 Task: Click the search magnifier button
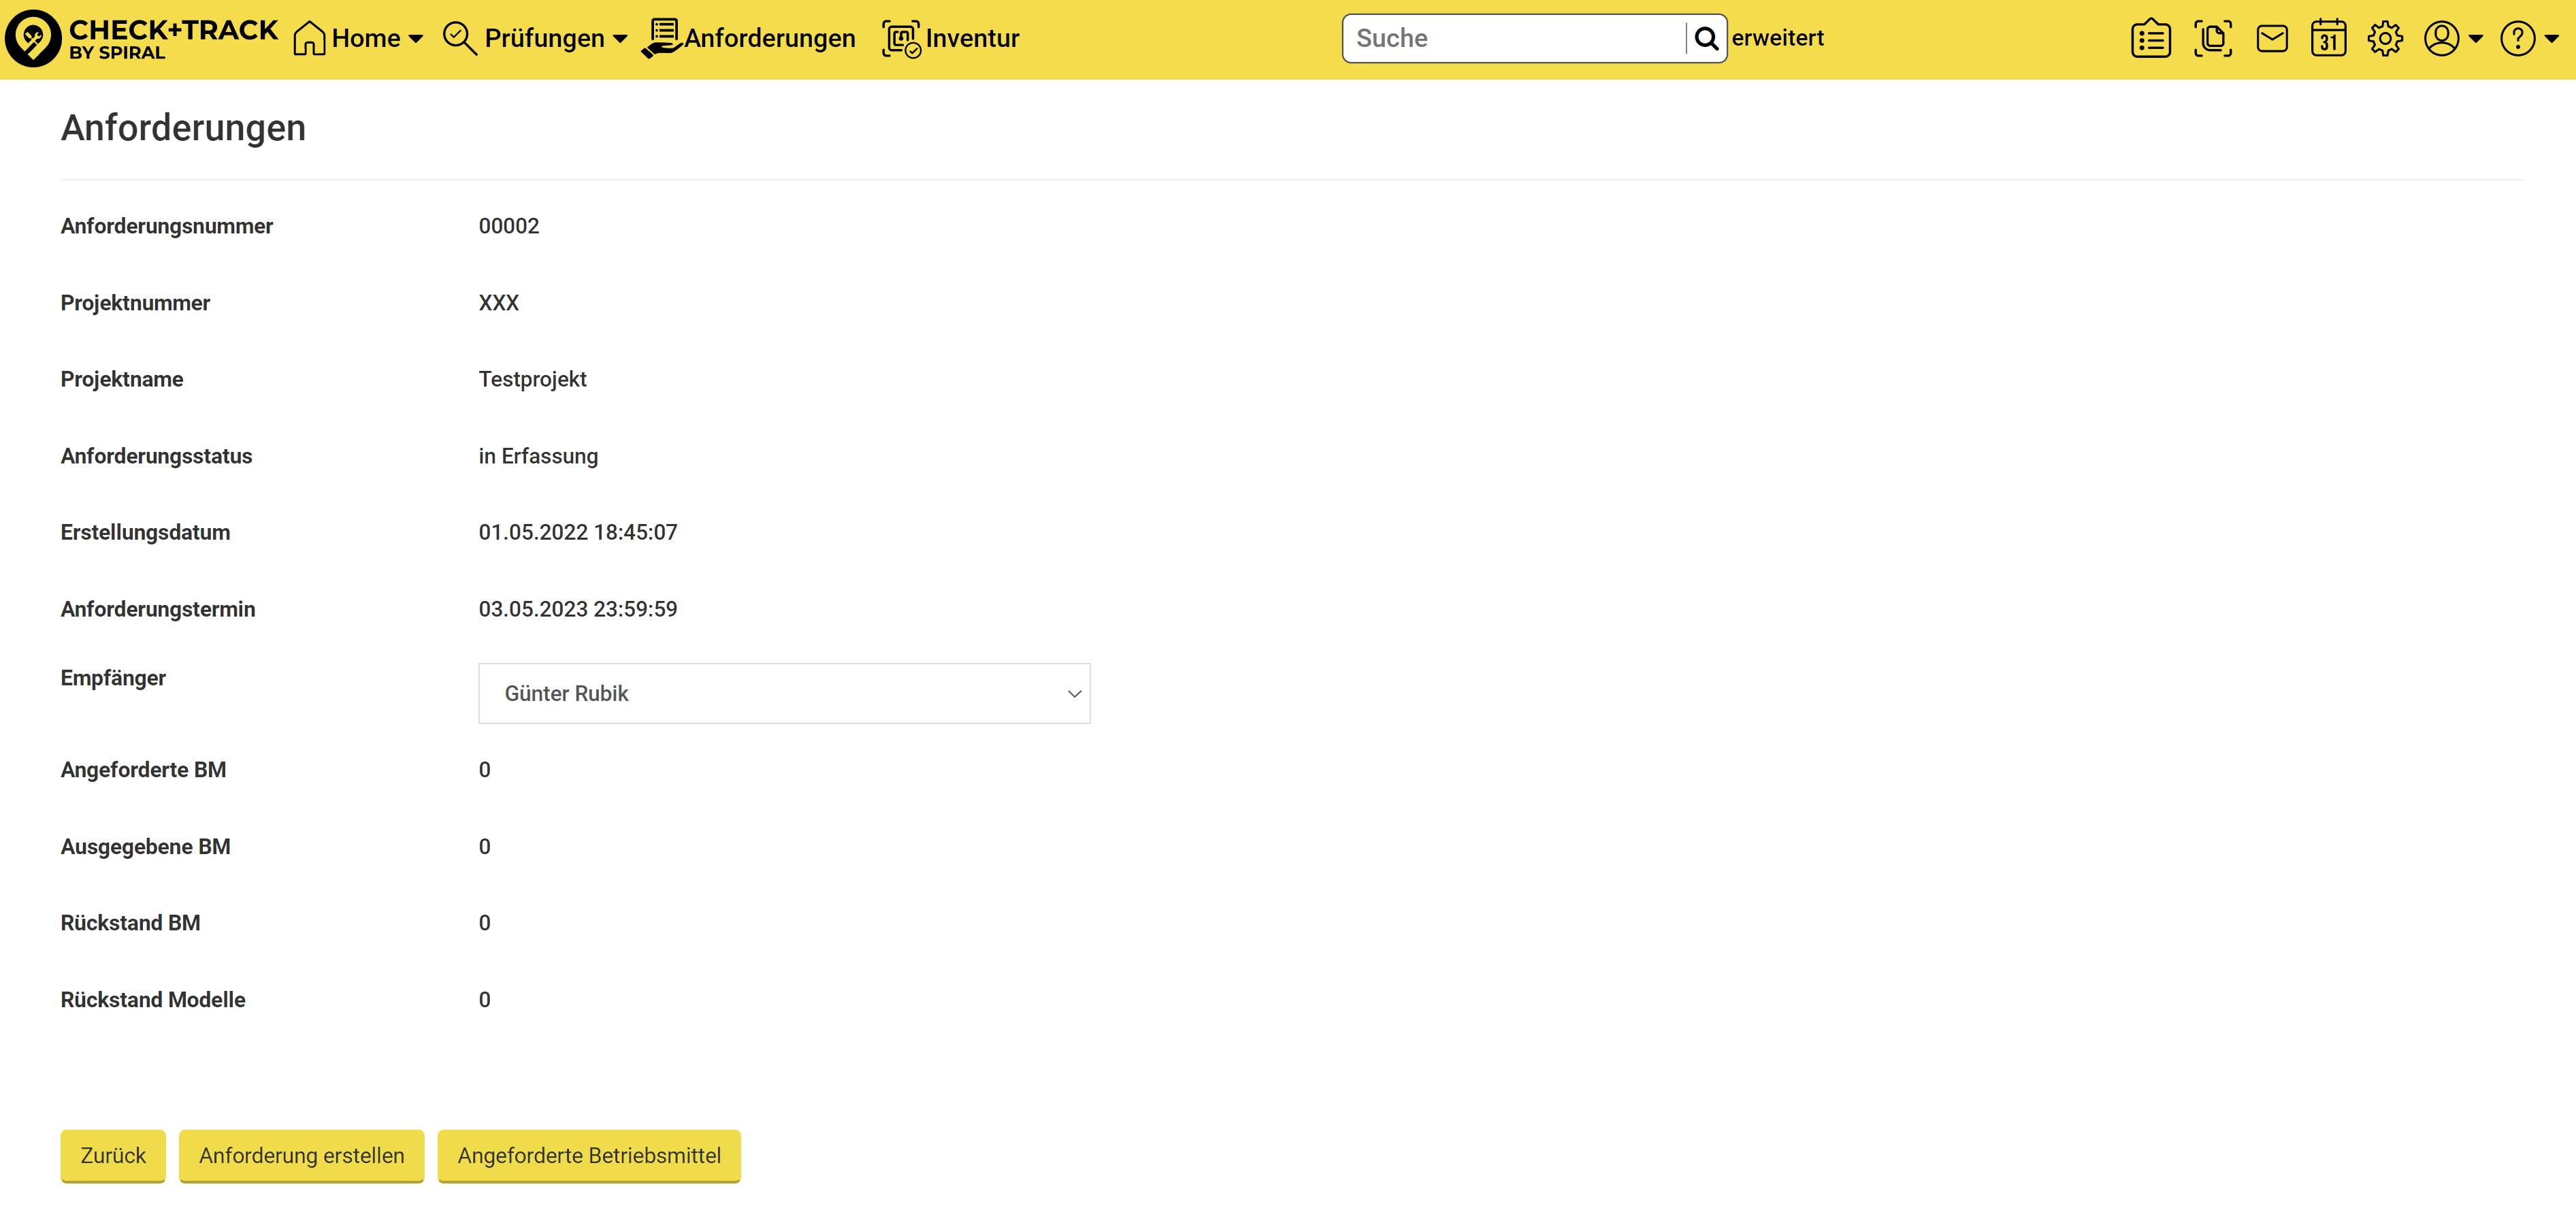[1706, 38]
